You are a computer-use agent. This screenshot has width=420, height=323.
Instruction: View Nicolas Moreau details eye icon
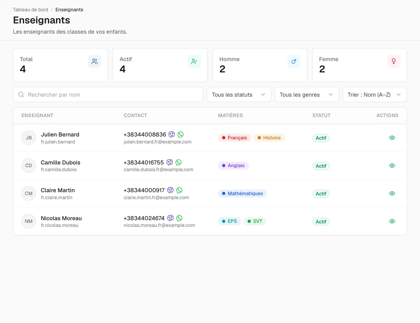click(392, 221)
